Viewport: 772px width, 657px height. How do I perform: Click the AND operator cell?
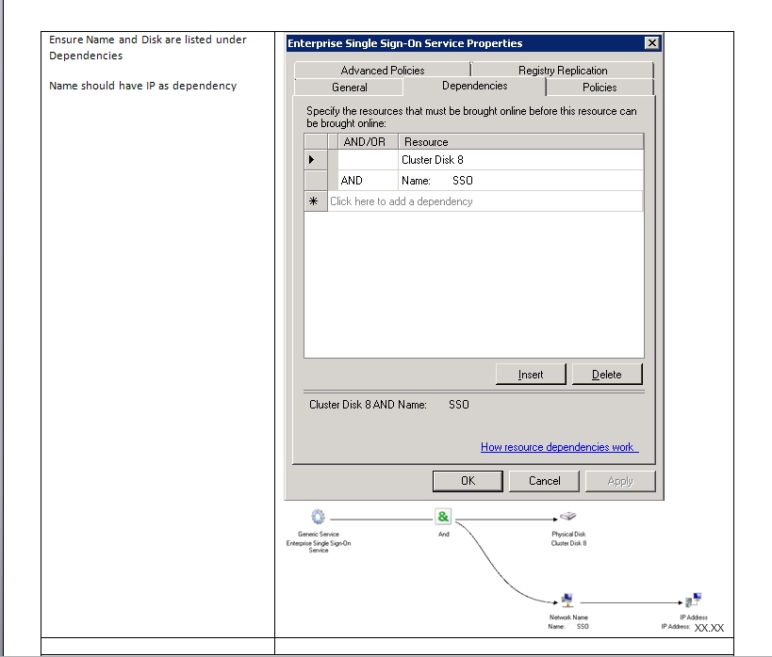(368, 181)
